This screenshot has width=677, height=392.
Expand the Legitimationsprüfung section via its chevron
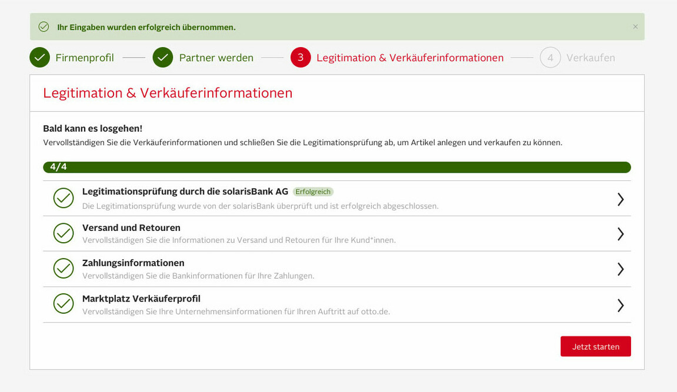[x=621, y=199]
